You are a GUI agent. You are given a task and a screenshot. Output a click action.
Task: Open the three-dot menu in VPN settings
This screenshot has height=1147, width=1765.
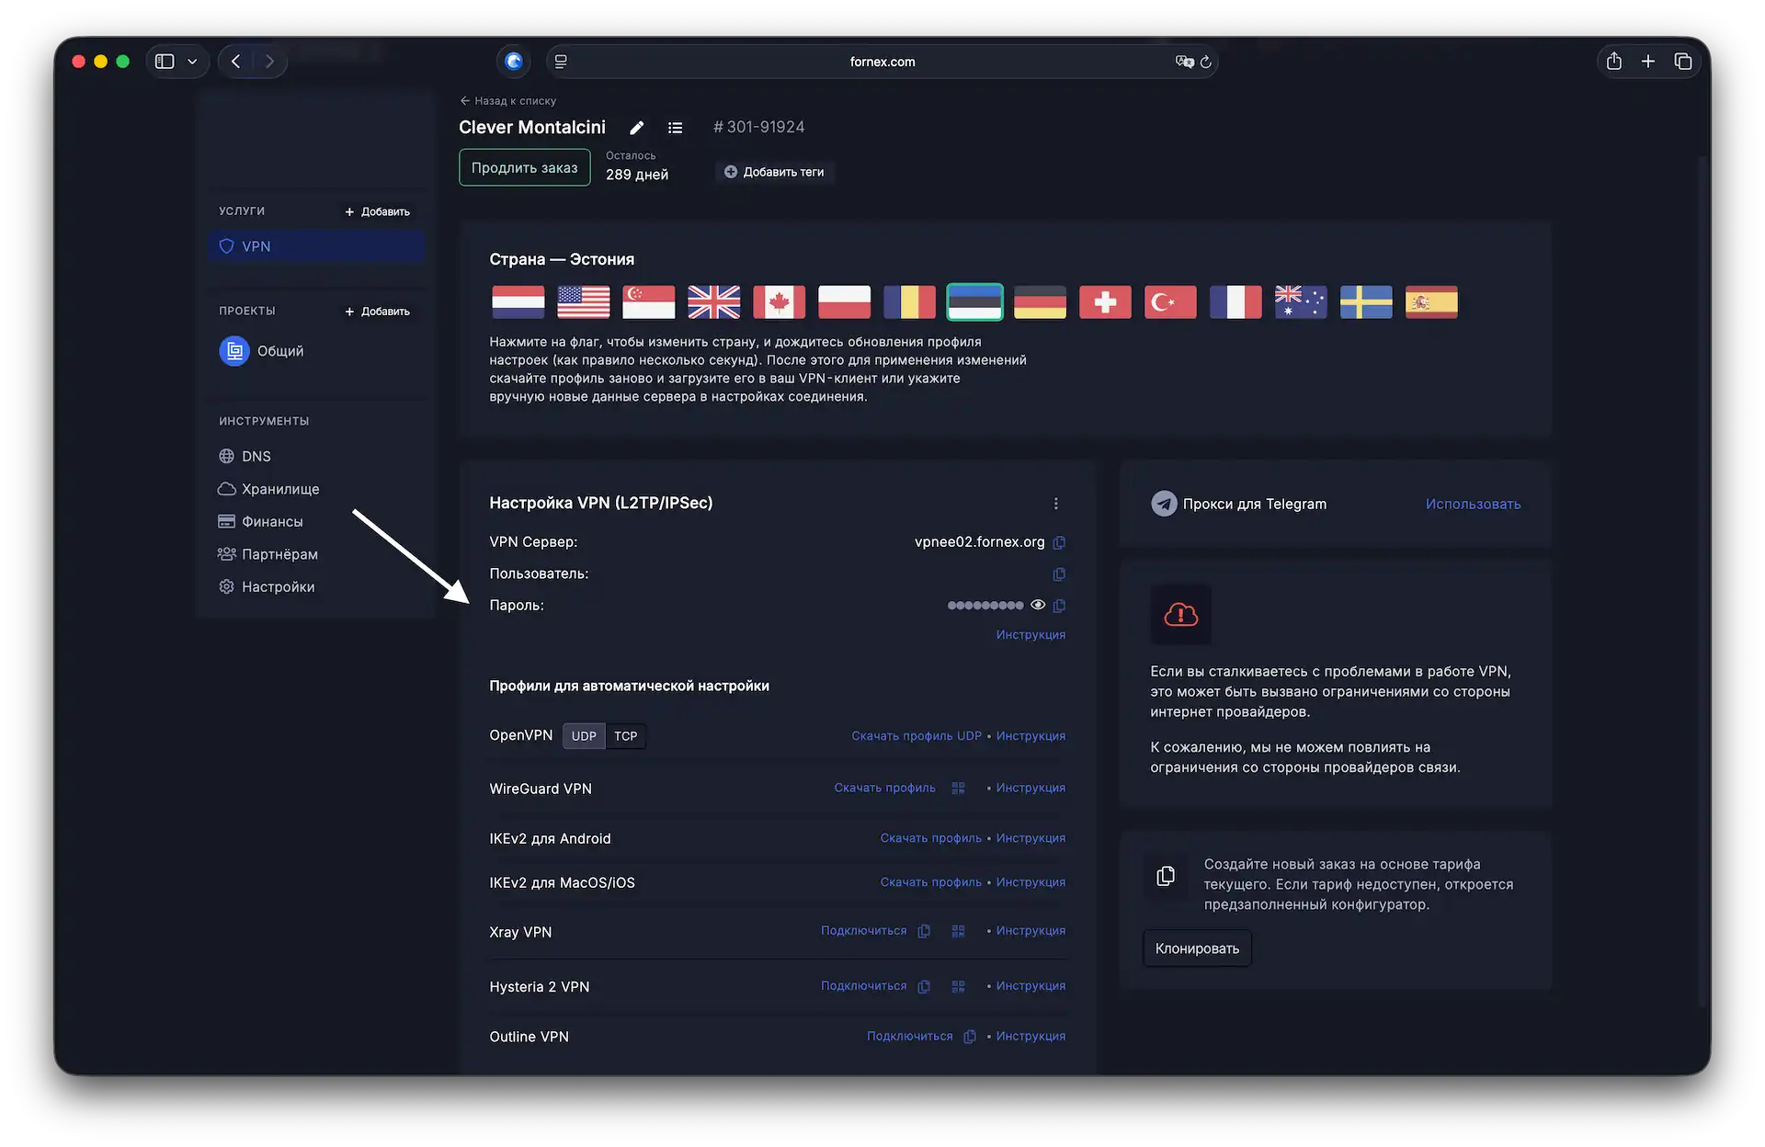click(1055, 503)
